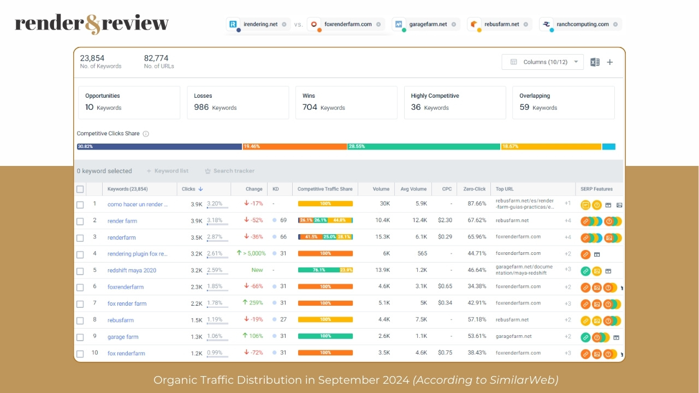Open the Opportunities 10 Keywords card
The height and width of the screenshot is (393, 699).
[129, 102]
